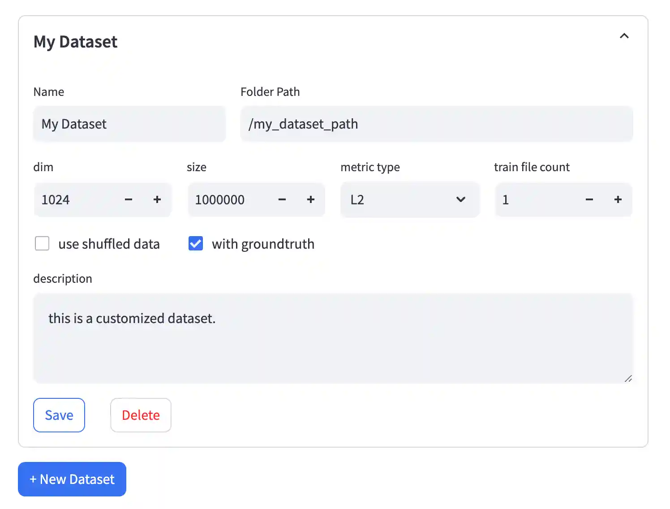Increase size value with plus icon
This screenshot has width=670, height=509.
pos(311,200)
